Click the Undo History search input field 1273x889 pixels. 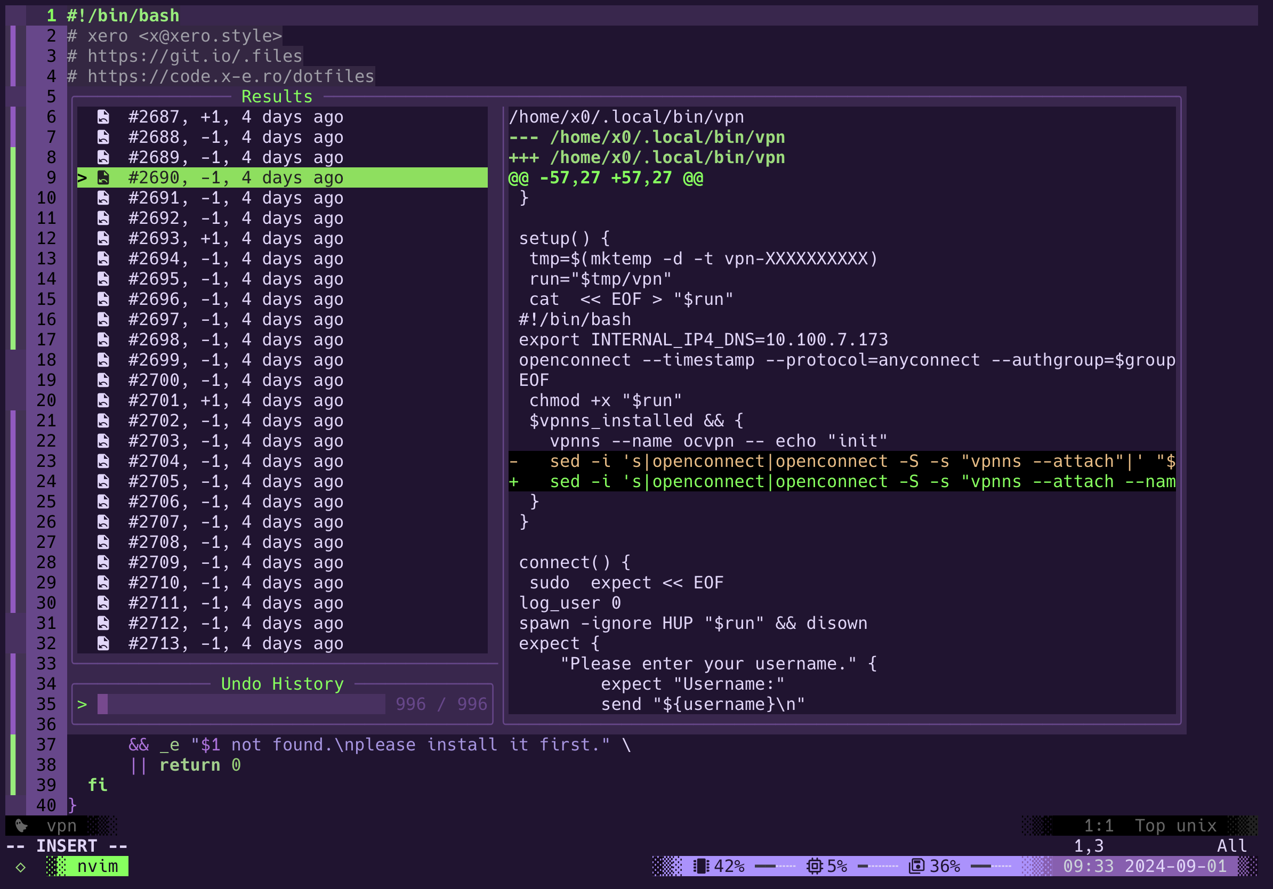[241, 704]
